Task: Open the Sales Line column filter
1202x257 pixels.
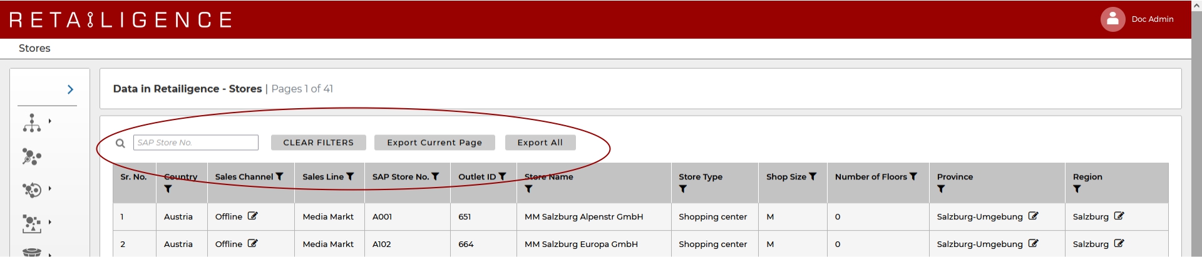Action: click(x=350, y=177)
